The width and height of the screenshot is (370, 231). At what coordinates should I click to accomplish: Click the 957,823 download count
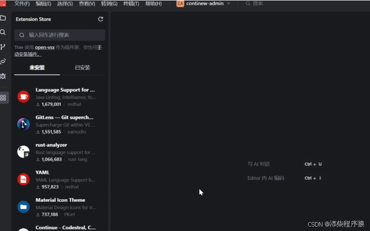[50, 187]
